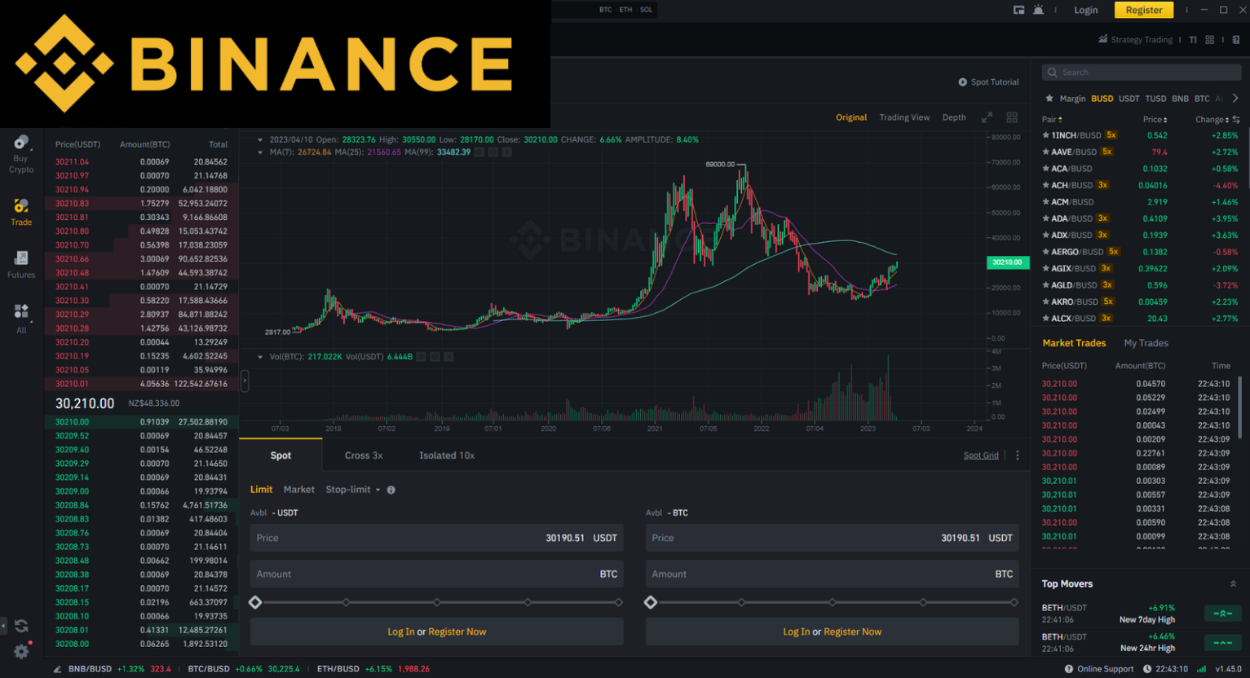Viewport: 1250px width, 678px height.
Task: Toggle MA indicator visibility eye icon
Action: tap(479, 152)
